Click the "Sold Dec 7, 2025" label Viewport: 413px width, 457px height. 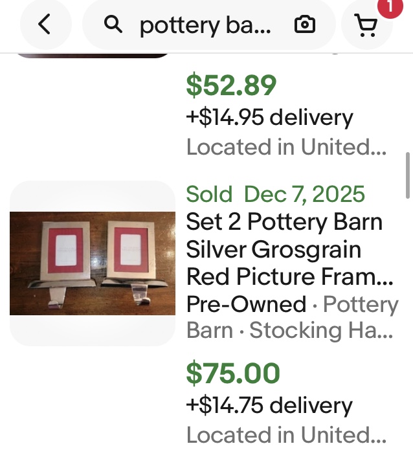[x=276, y=194]
